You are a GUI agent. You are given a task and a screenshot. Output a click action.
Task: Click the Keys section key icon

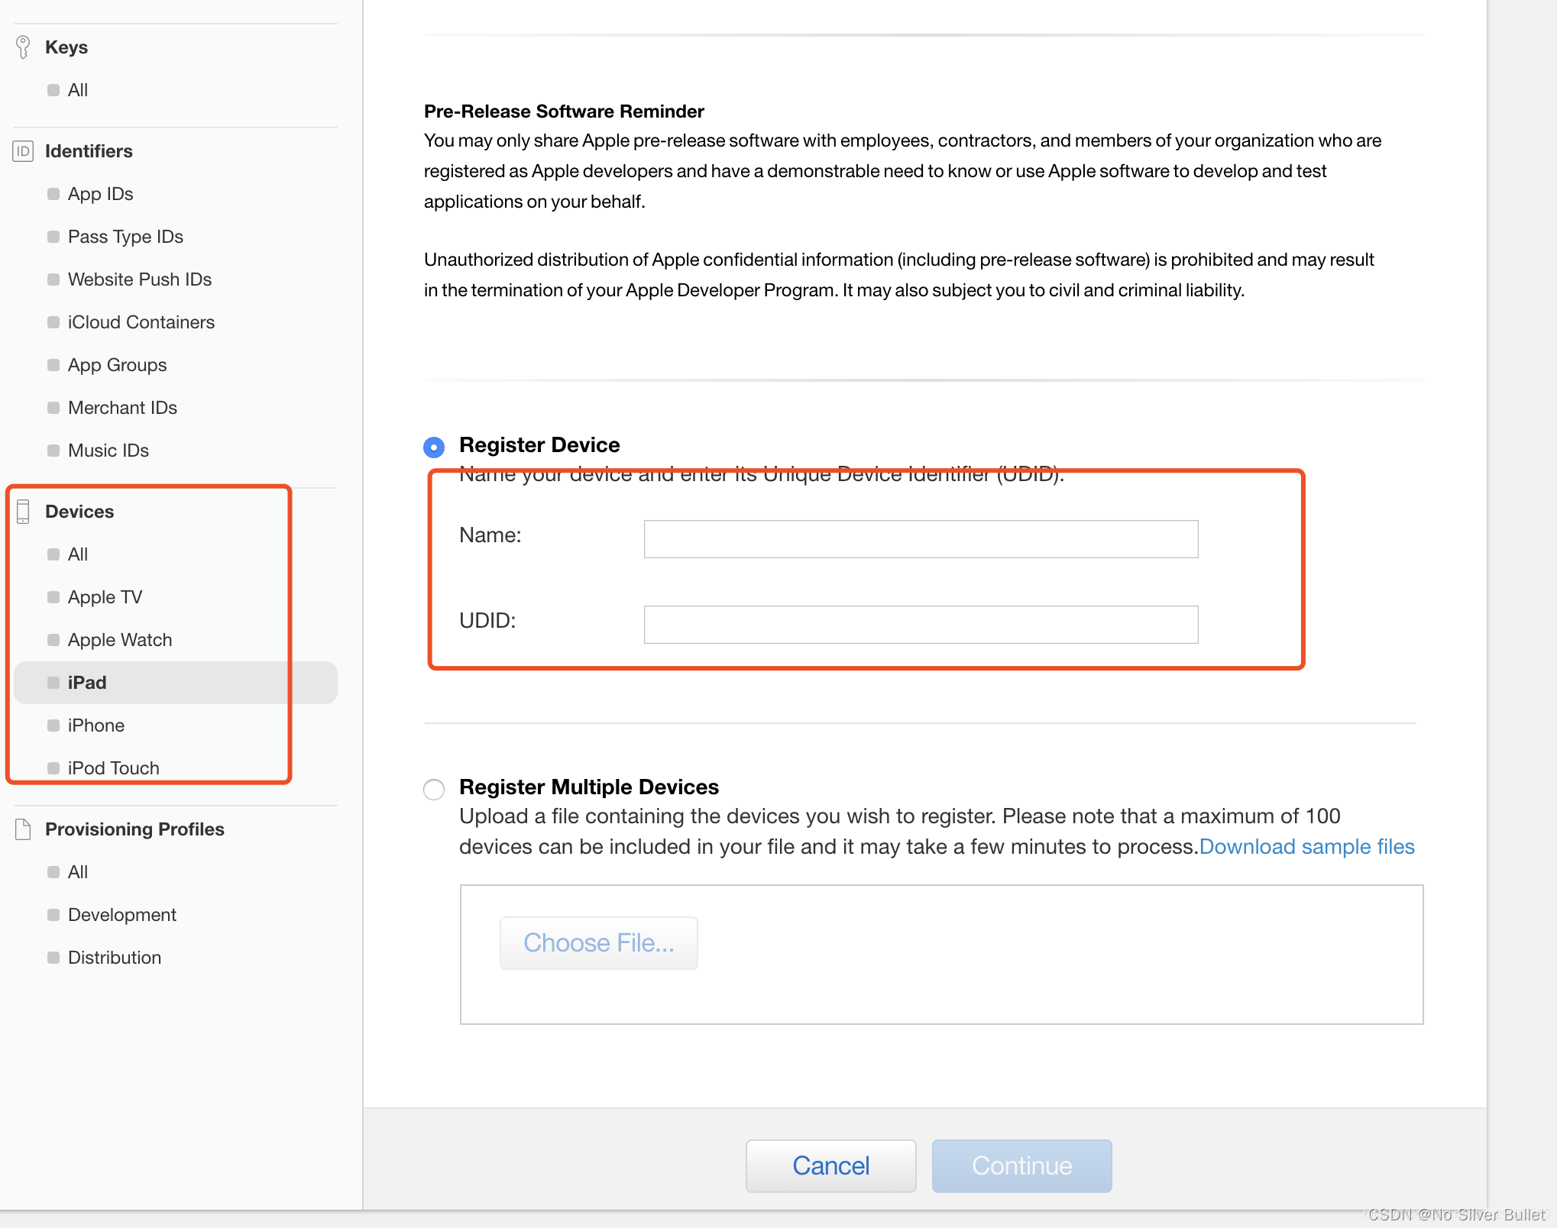pyautogui.click(x=23, y=47)
